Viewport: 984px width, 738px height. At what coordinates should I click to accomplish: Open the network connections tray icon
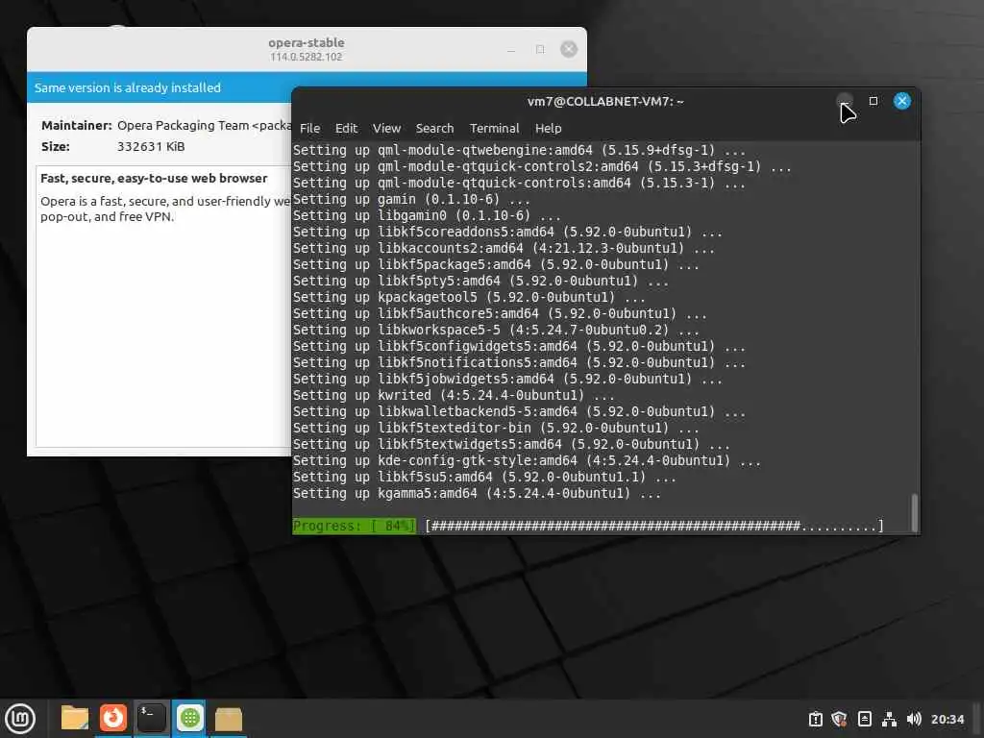[889, 719]
